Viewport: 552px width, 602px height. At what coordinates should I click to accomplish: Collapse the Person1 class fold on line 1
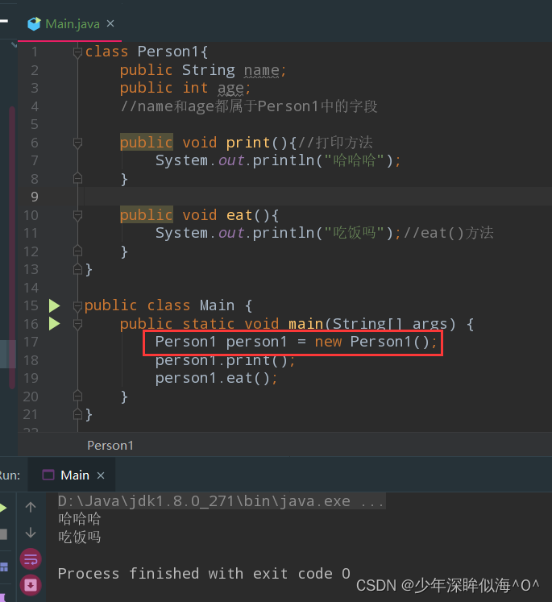tap(77, 52)
